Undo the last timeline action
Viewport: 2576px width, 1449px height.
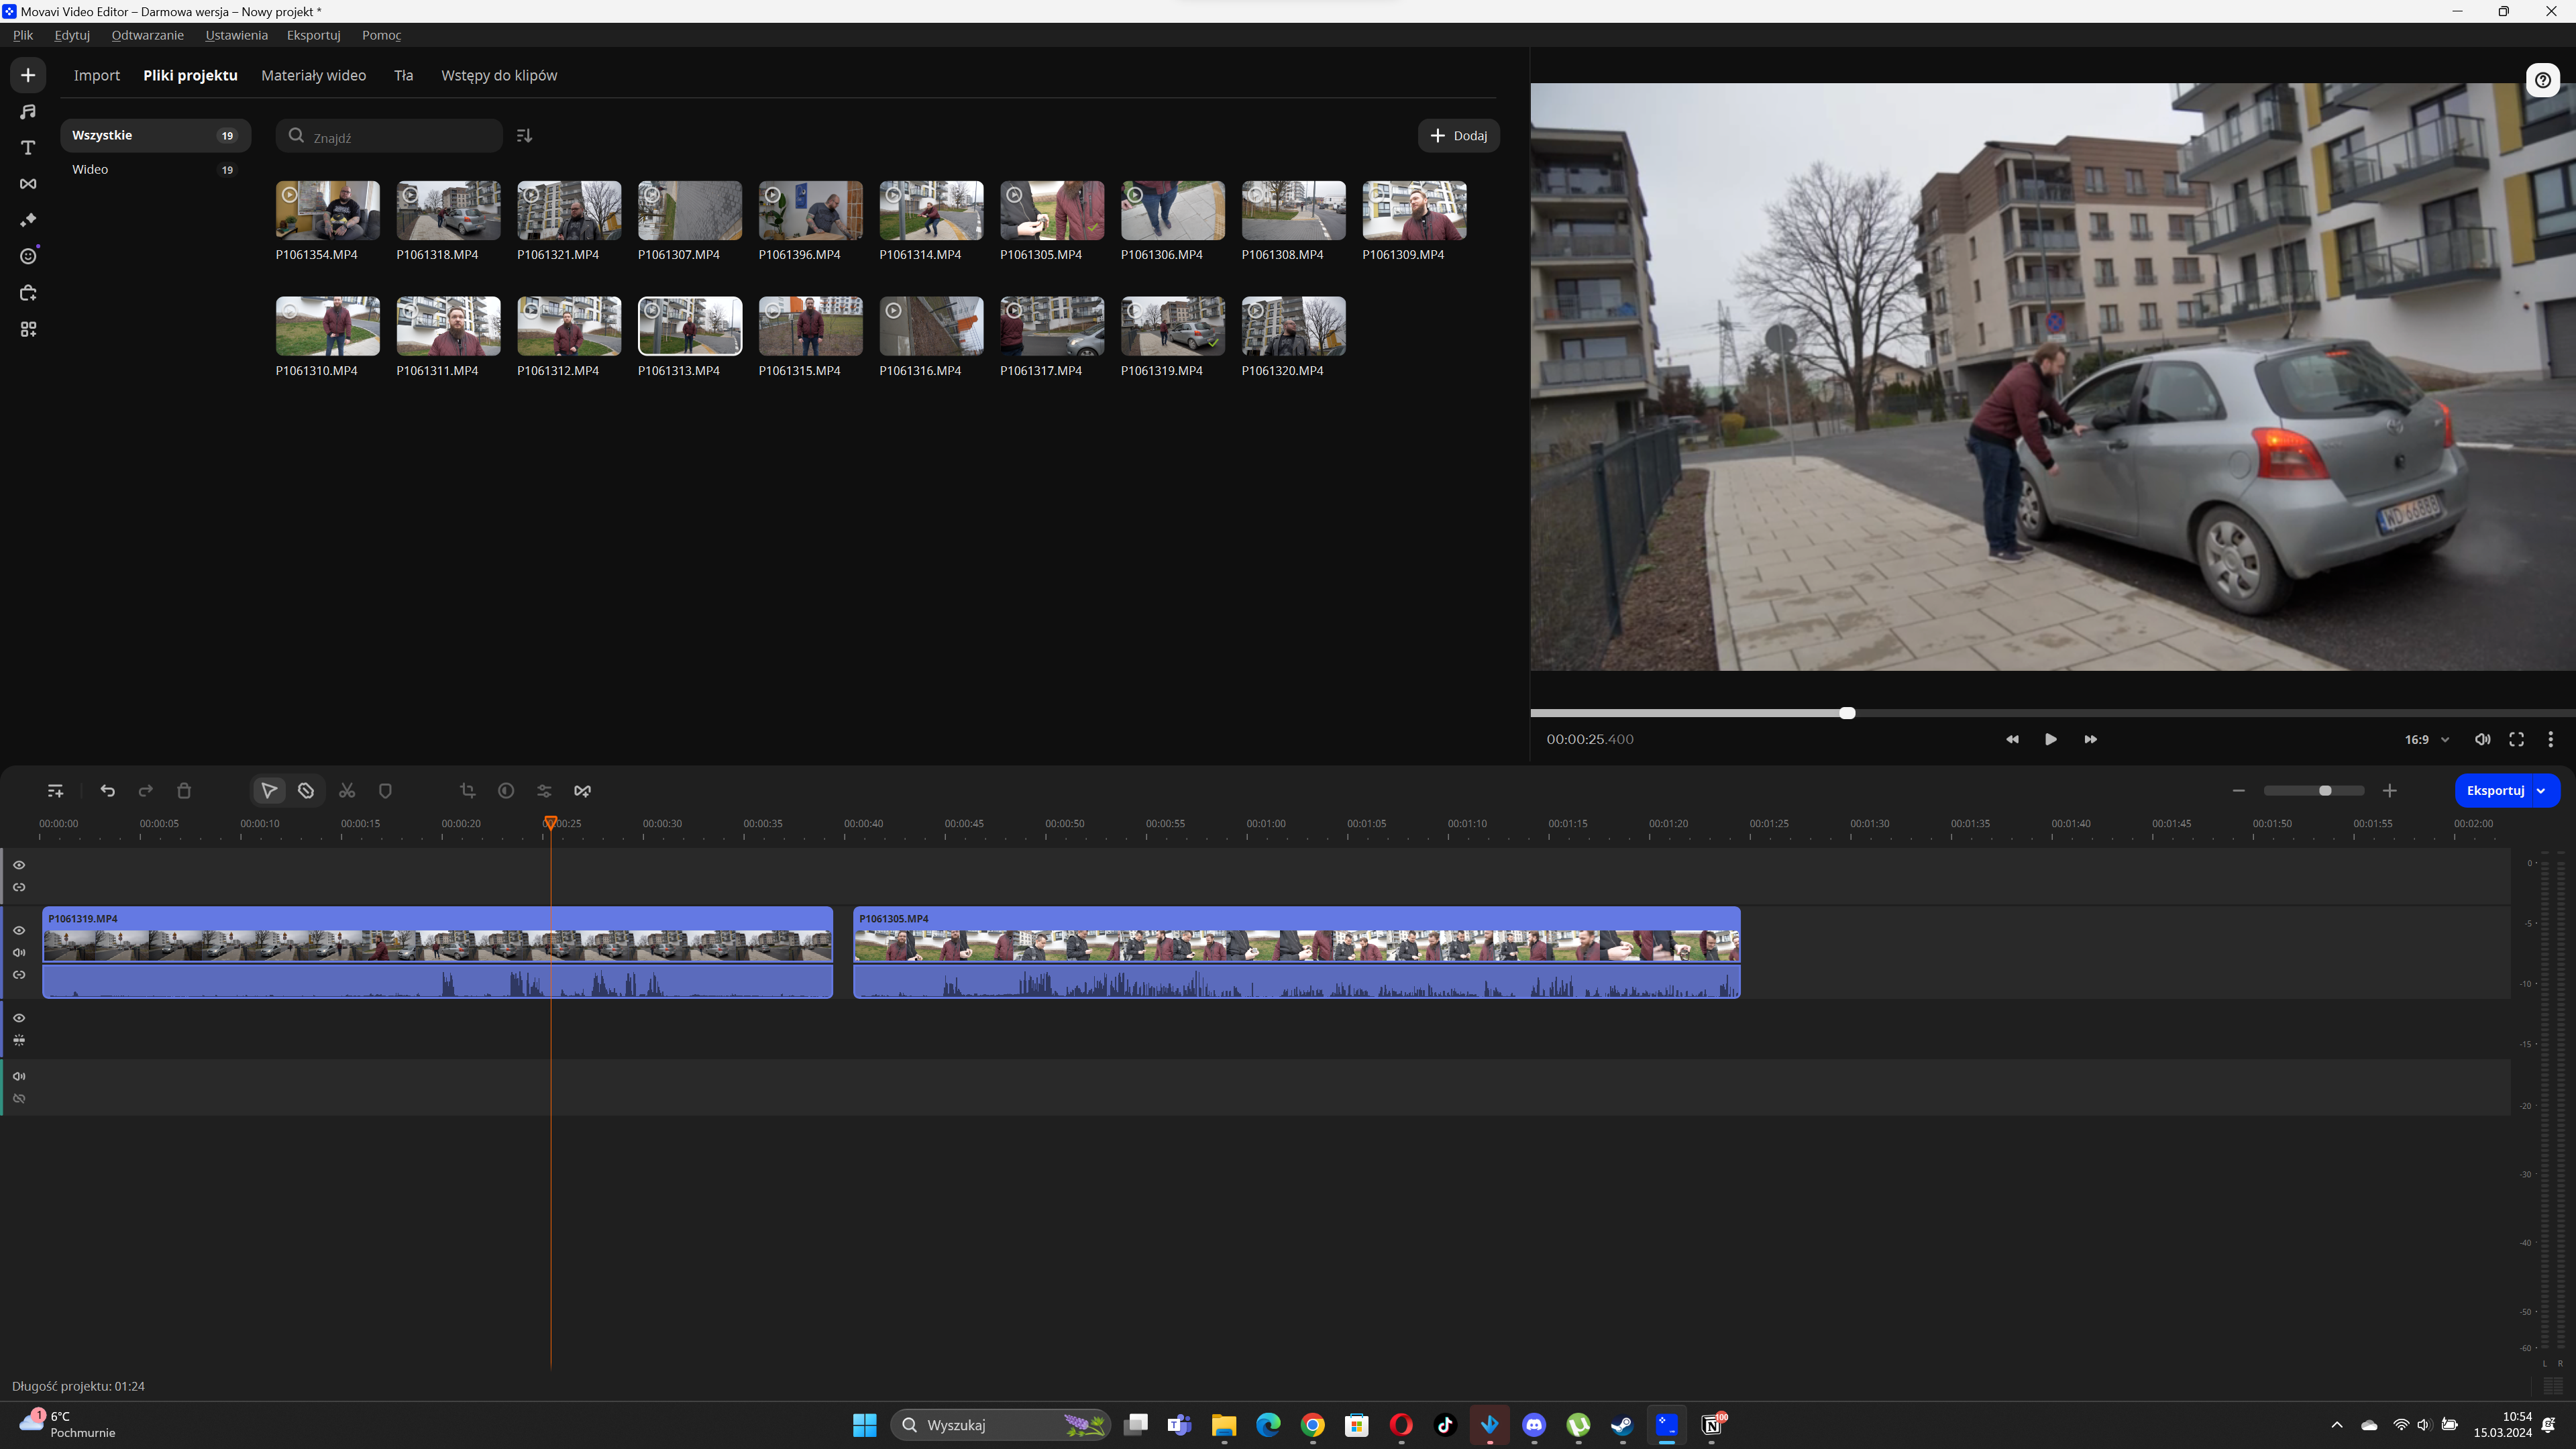click(108, 791)
